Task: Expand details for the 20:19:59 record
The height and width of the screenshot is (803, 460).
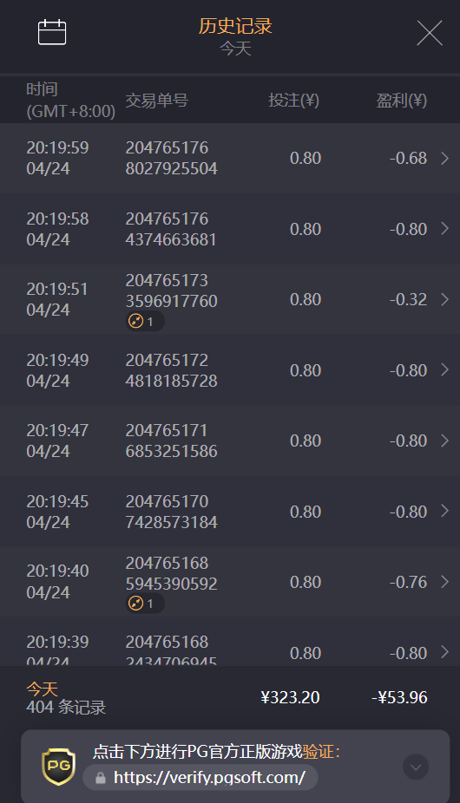Action: pyautogui.click(x=444, y=158)
